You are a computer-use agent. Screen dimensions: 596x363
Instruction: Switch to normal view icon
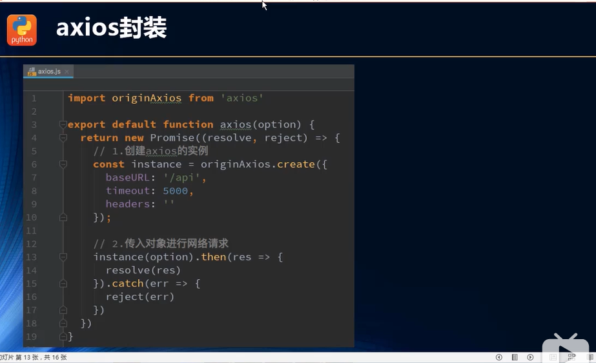click(x=553, y=357)
